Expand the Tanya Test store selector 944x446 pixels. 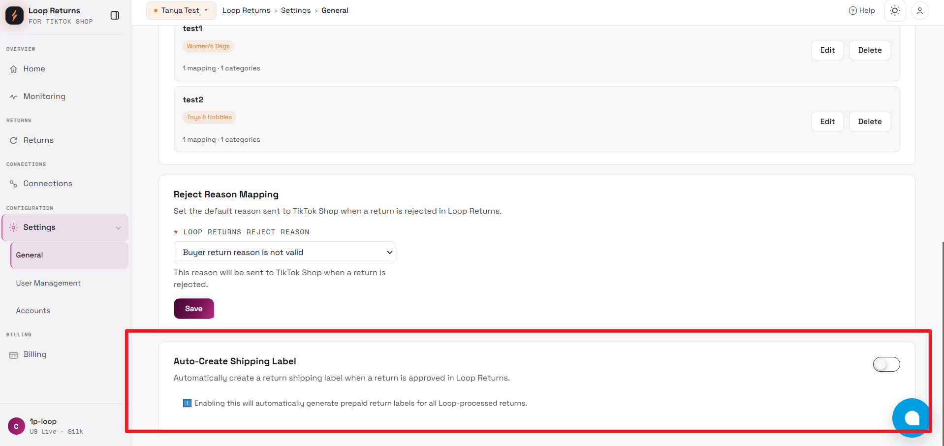click(181, 10)
